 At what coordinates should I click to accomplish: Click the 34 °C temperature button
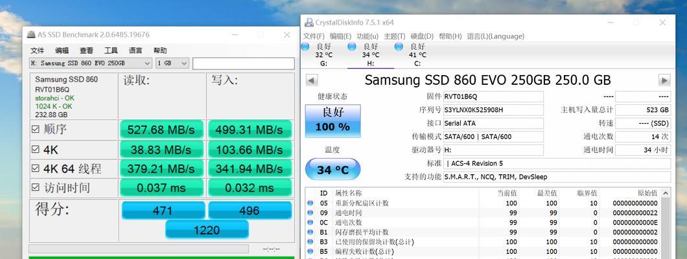click(333, 169)
